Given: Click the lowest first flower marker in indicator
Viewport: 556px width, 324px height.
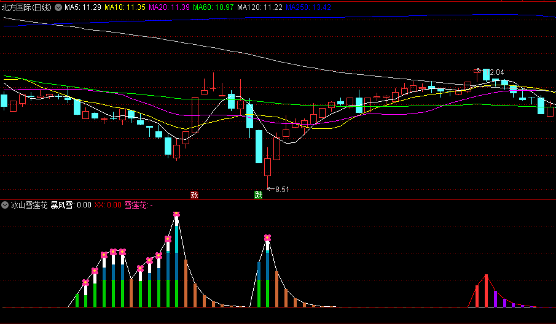Looking at the screenshot, I should (x=86, y=282).
